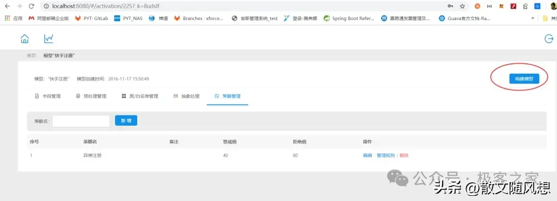The height and width of the screenshot is (201, 557).
Task: Open the MetaMask fox extension icon
Action: point(501,6)
